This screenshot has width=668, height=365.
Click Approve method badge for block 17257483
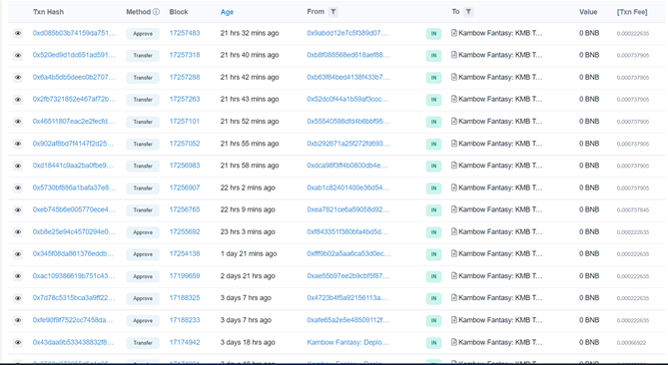[143, 34]
